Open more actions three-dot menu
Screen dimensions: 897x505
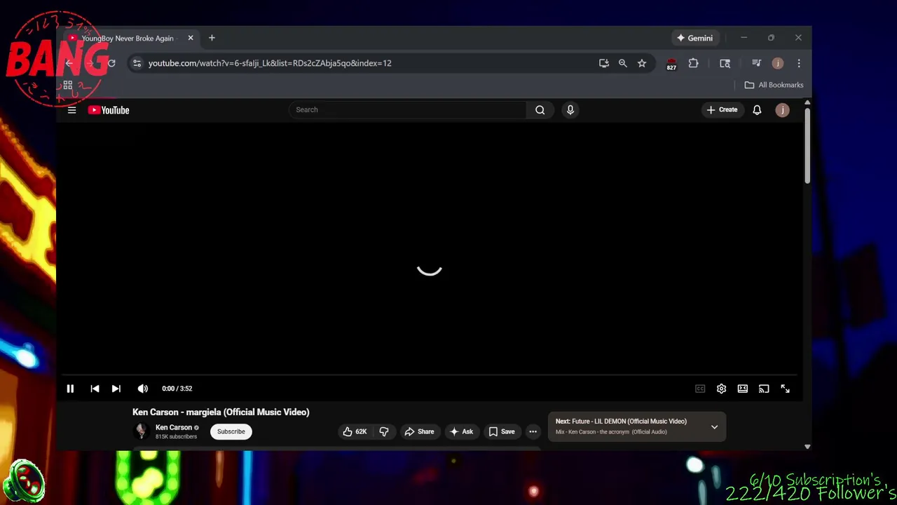click(x=533, y=431)
